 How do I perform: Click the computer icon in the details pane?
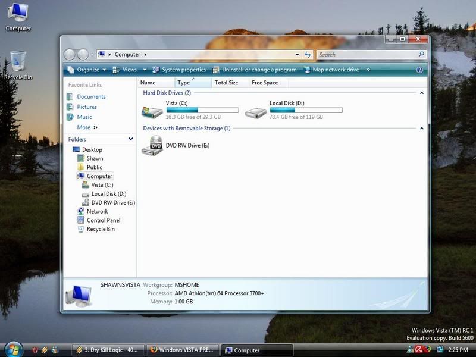79,295
